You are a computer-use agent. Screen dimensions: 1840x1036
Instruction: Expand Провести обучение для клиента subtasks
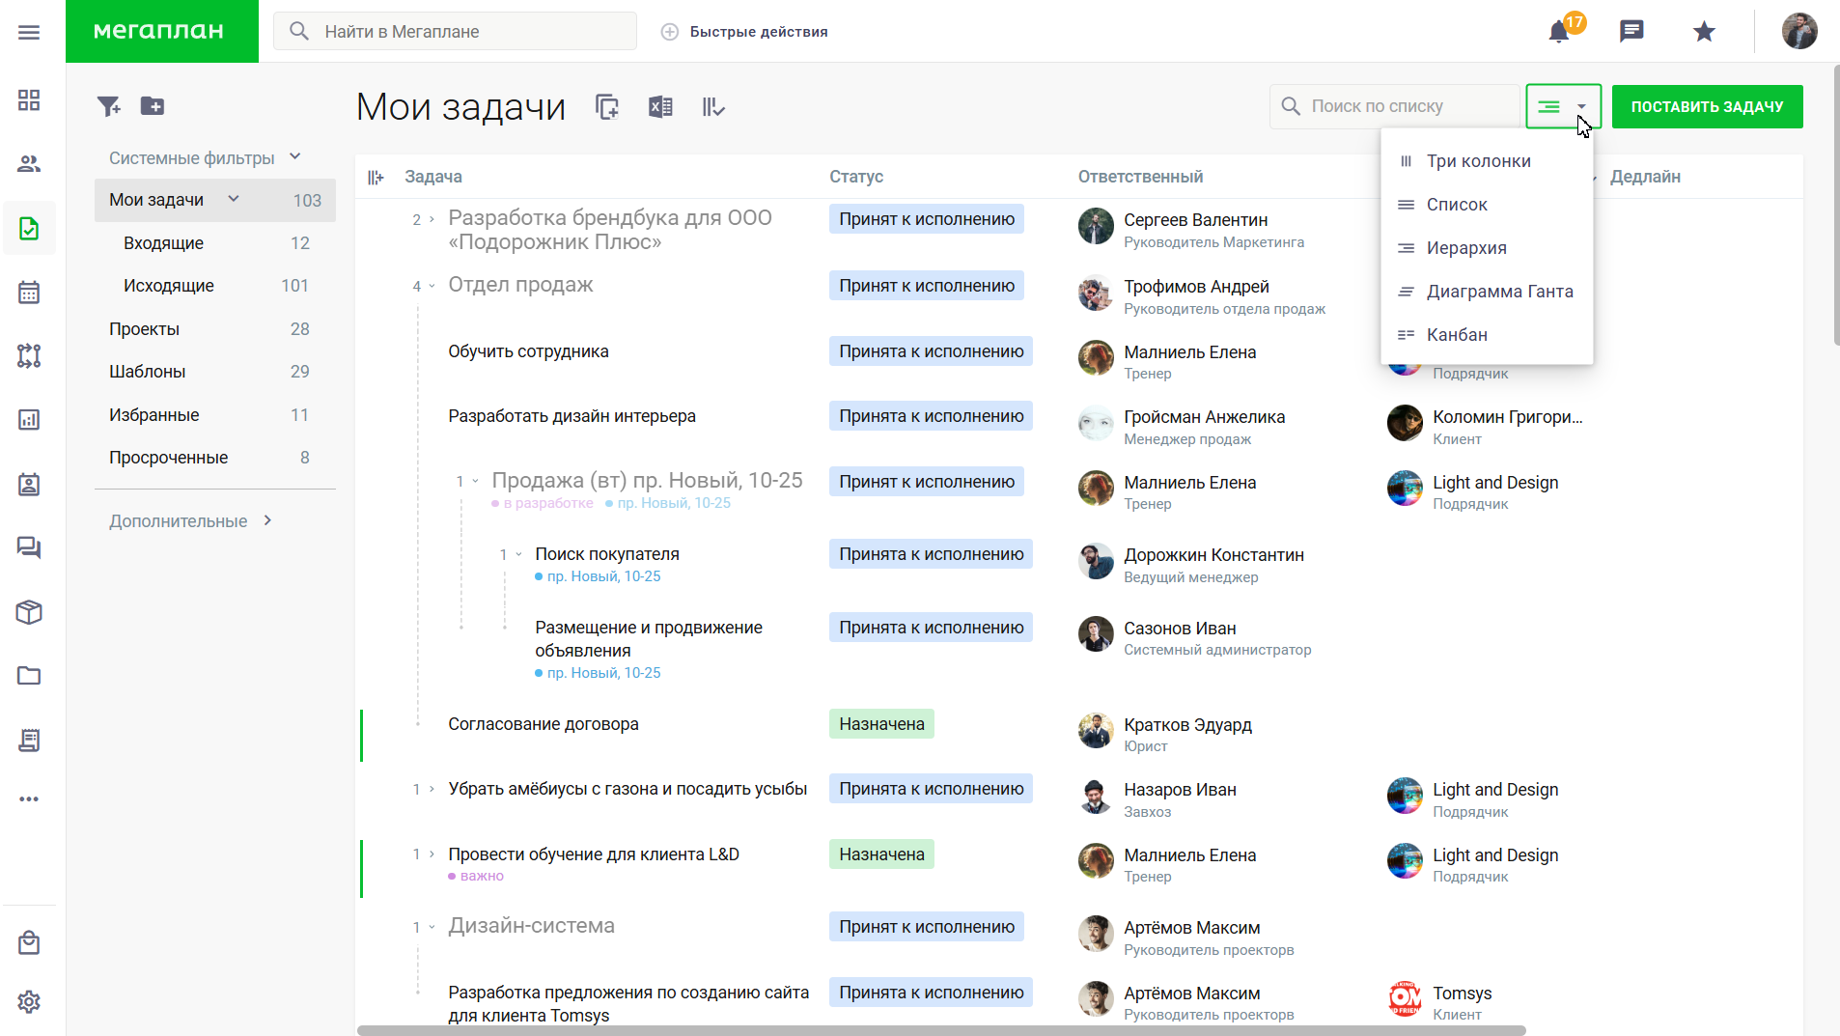(432, 854)
